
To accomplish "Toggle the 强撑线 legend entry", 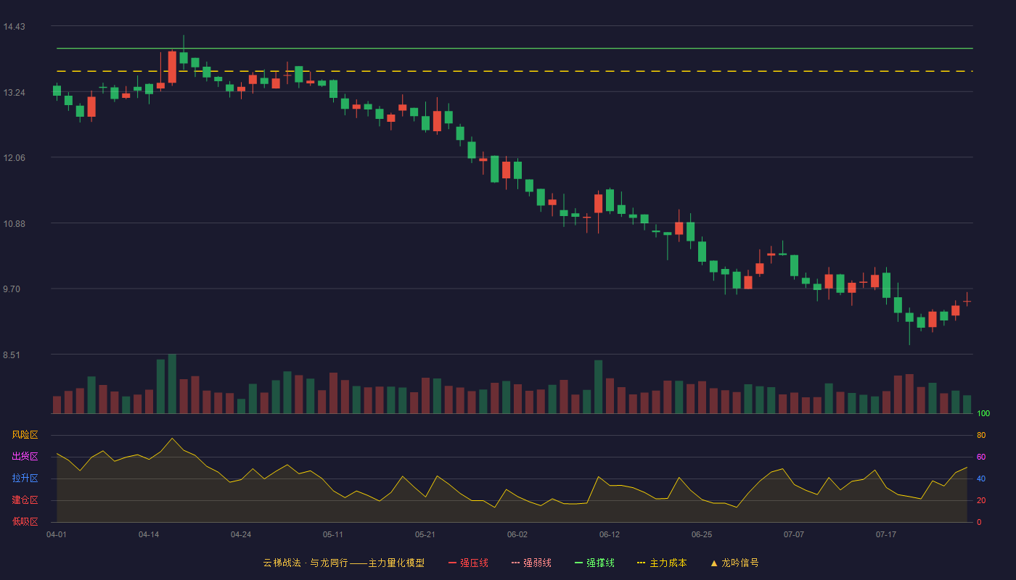I will coord(594,563).
